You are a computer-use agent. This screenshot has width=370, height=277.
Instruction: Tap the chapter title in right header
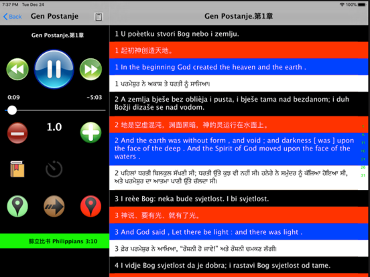[x=239, y=16]
